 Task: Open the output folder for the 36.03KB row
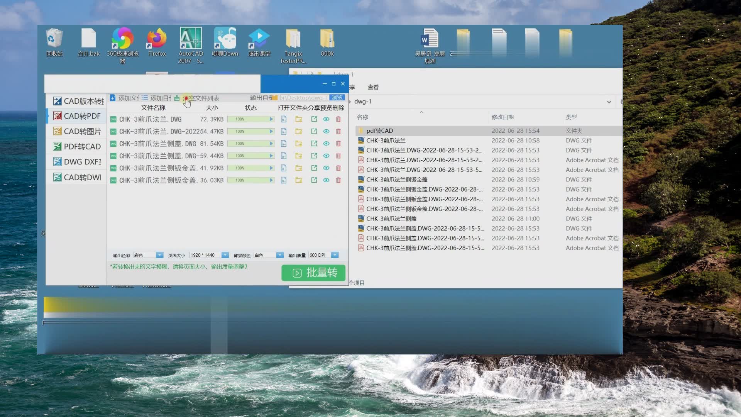pos(299,180)
